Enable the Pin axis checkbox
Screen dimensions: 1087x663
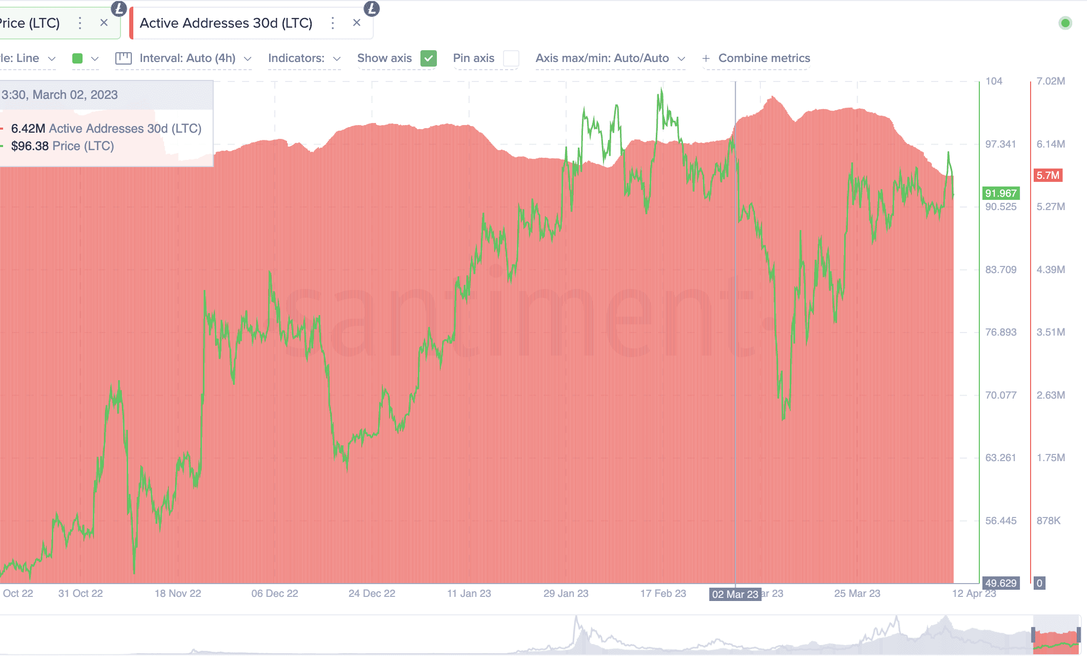pyautogui.click(x=511, y=58)
